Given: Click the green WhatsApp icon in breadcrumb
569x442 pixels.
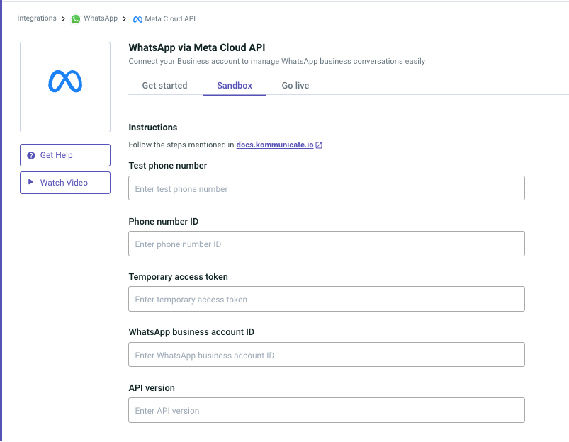Looking at the screenshot, I should pos(76,19).
